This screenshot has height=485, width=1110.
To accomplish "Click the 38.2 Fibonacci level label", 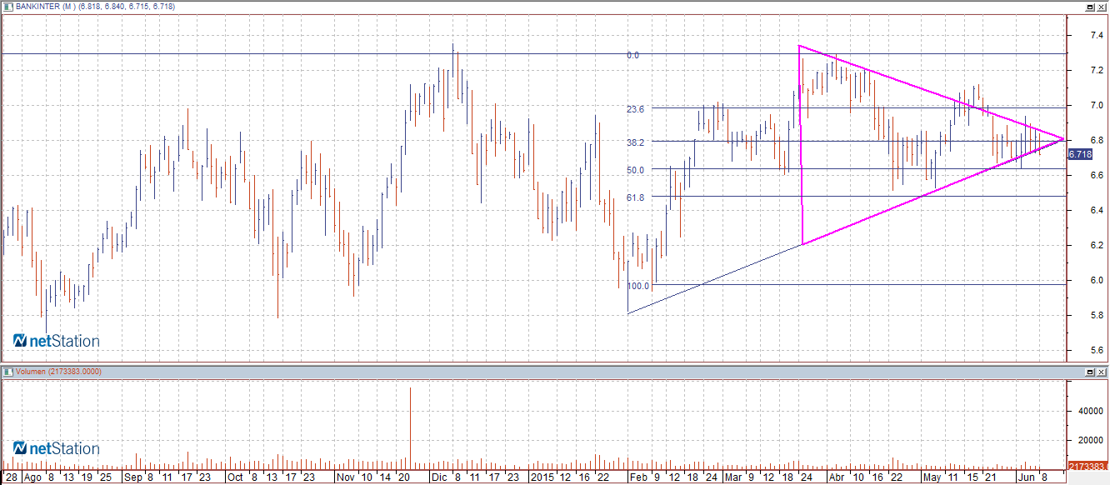I will [x=637, y=142].
